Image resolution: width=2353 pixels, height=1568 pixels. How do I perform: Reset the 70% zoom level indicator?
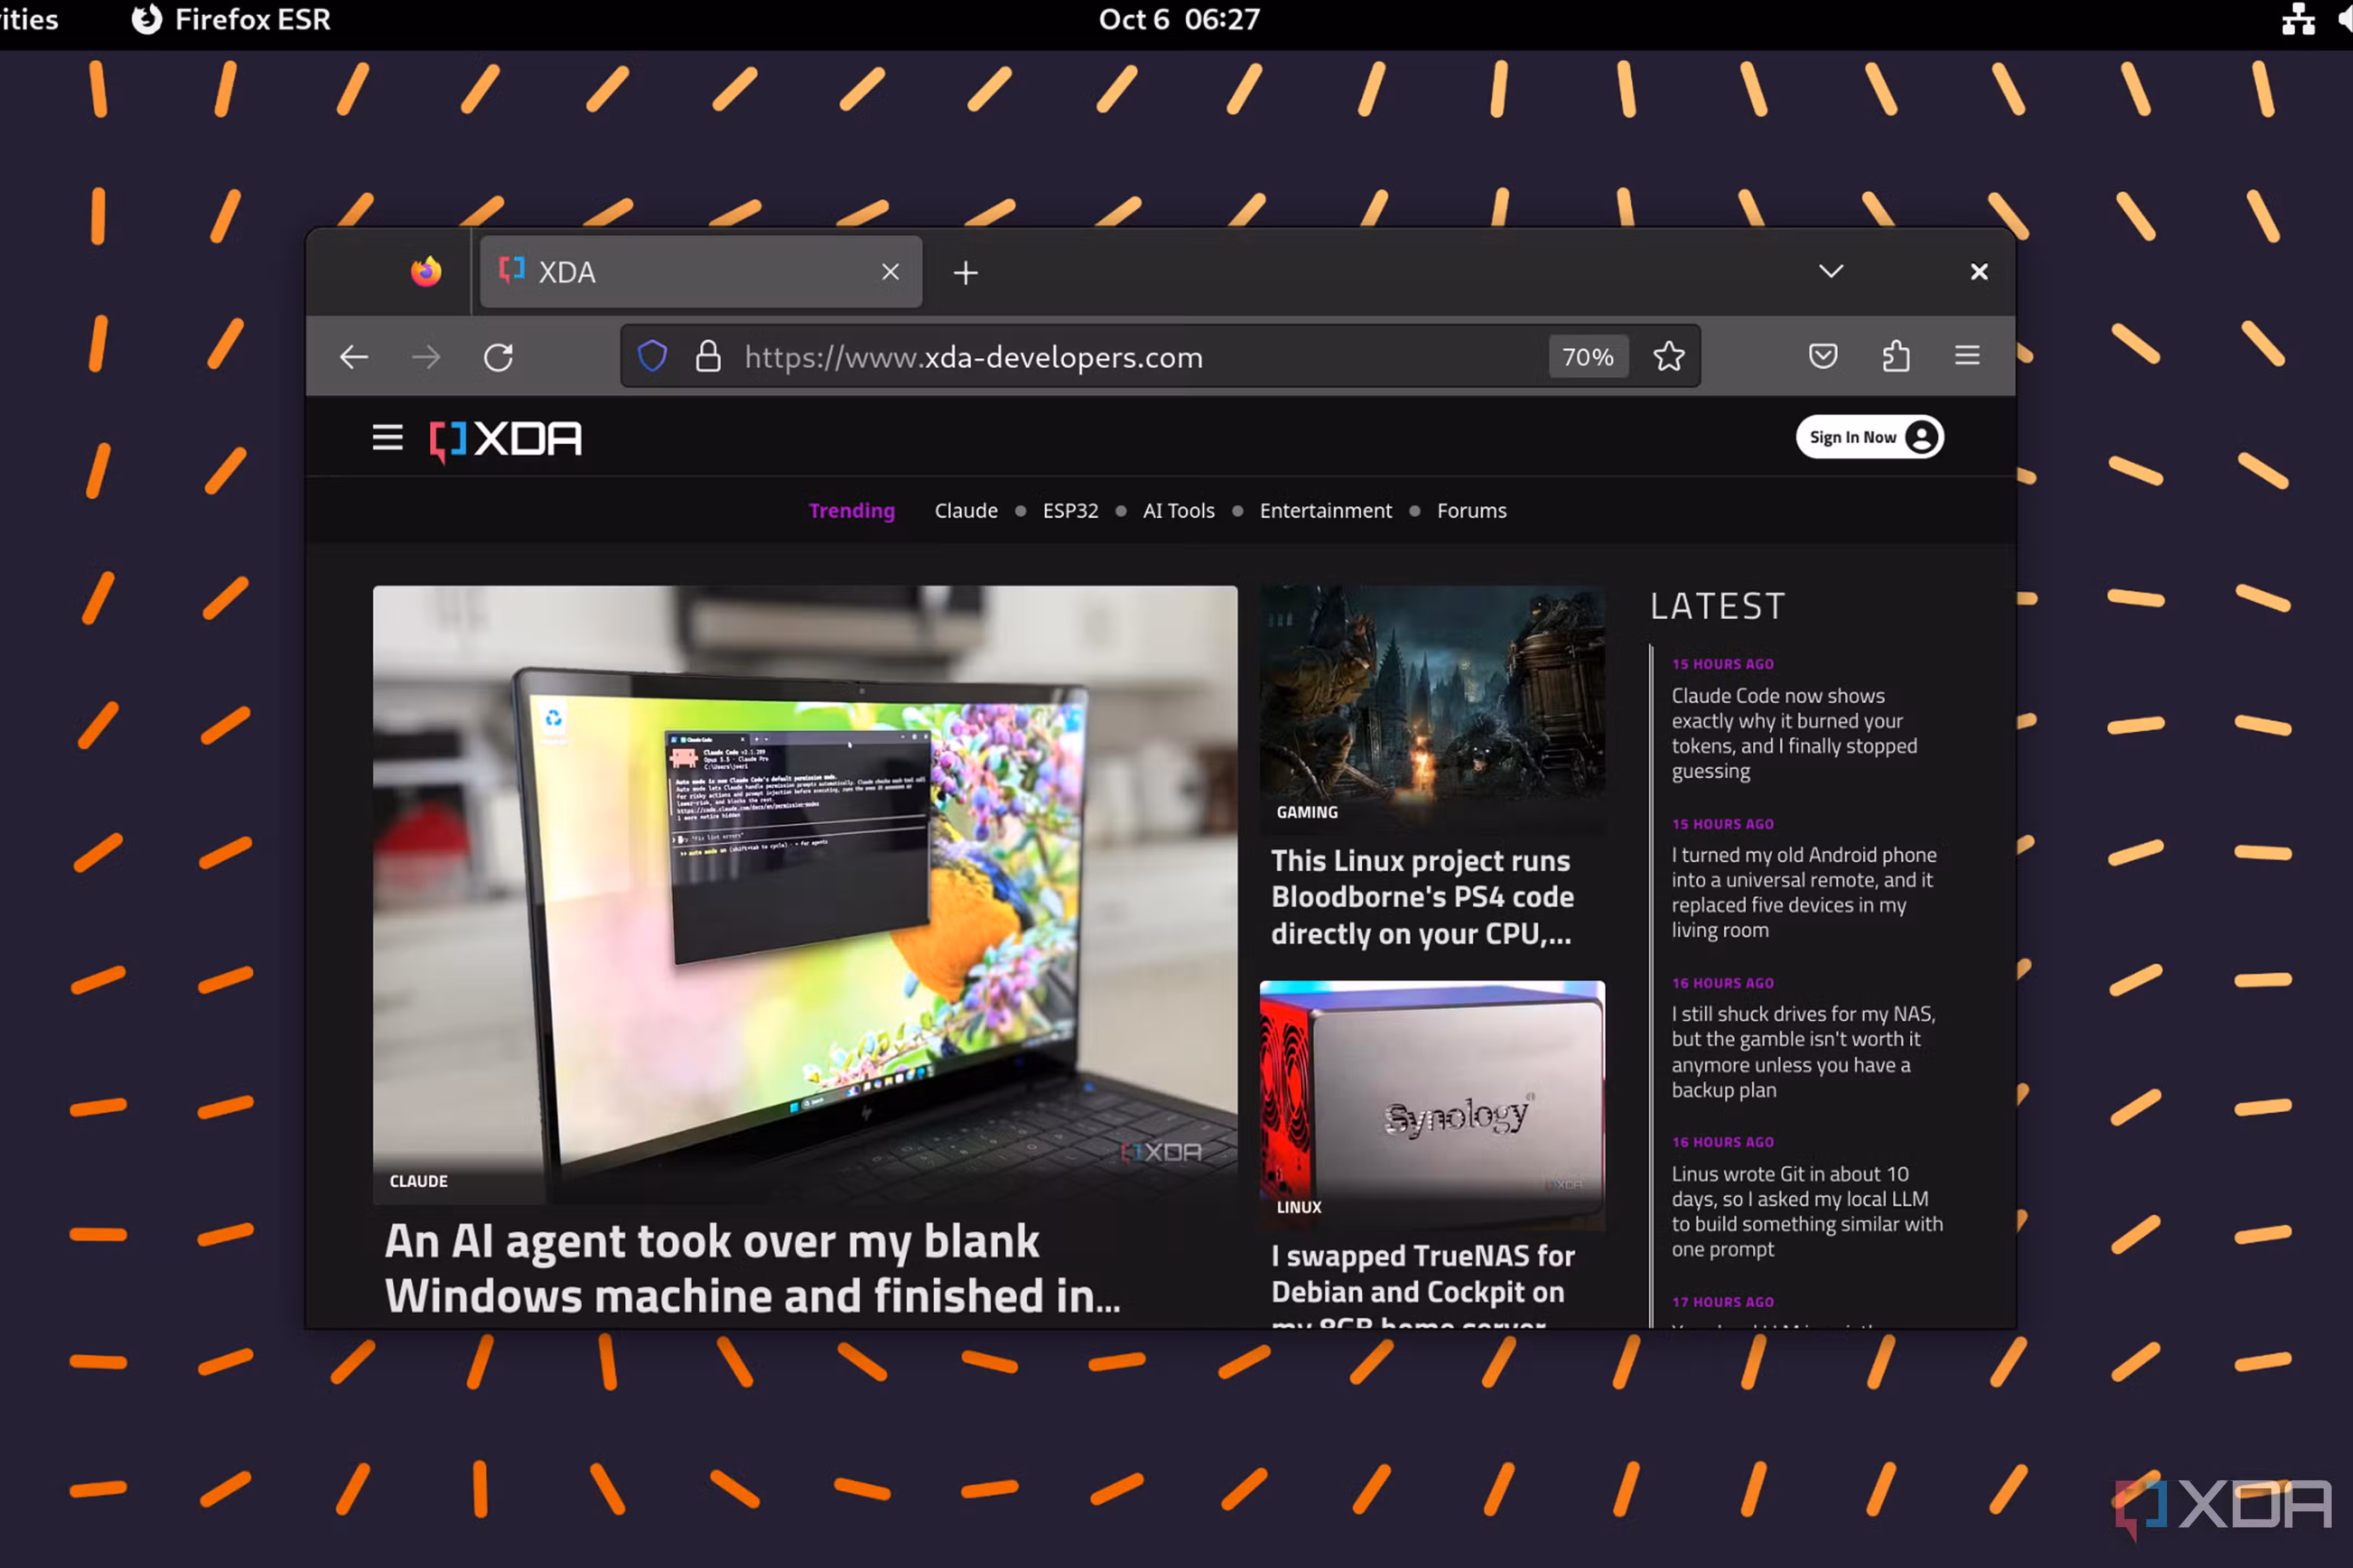pos(1588,357)
